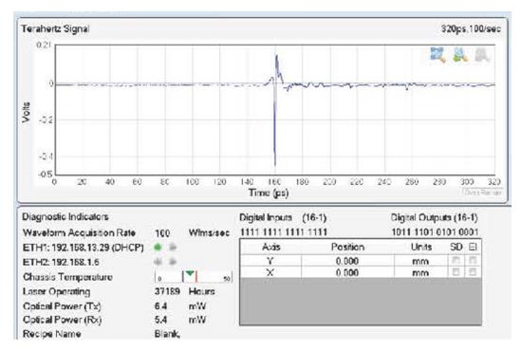Select the Axis column header
The width and height of the screenshot is (521, 350).
(270, 247)
